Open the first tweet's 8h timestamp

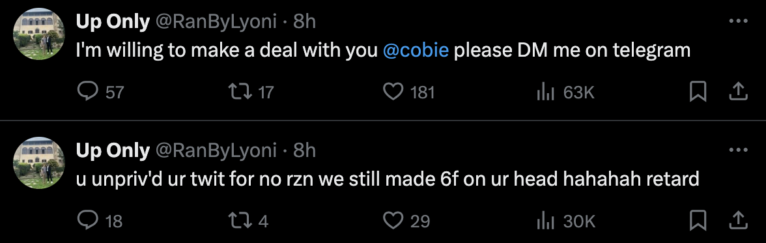304,21
